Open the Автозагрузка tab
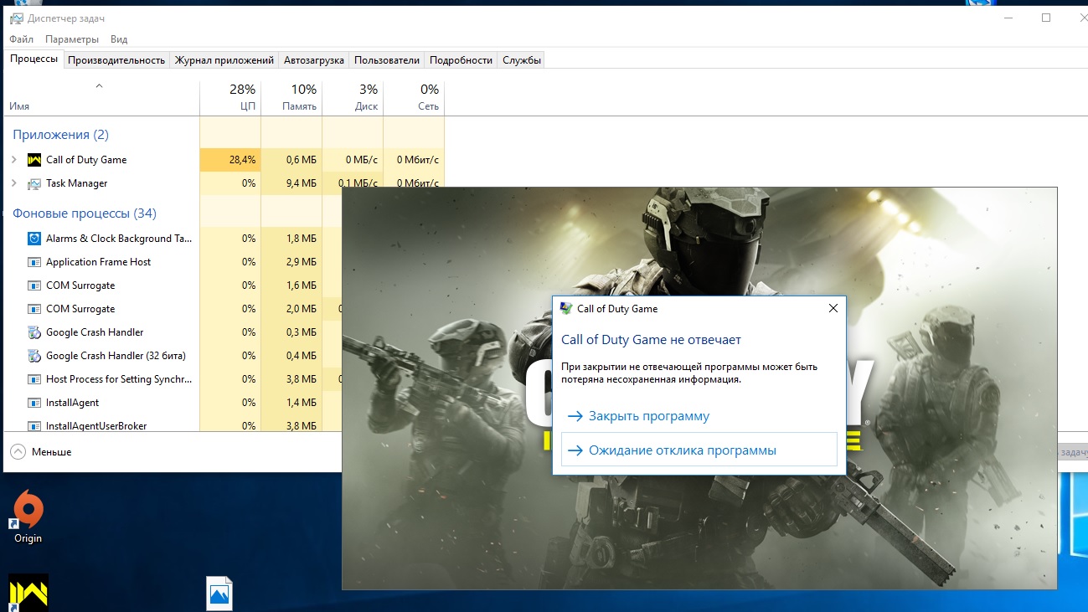1088x612 pixels. tap(313, 60)
